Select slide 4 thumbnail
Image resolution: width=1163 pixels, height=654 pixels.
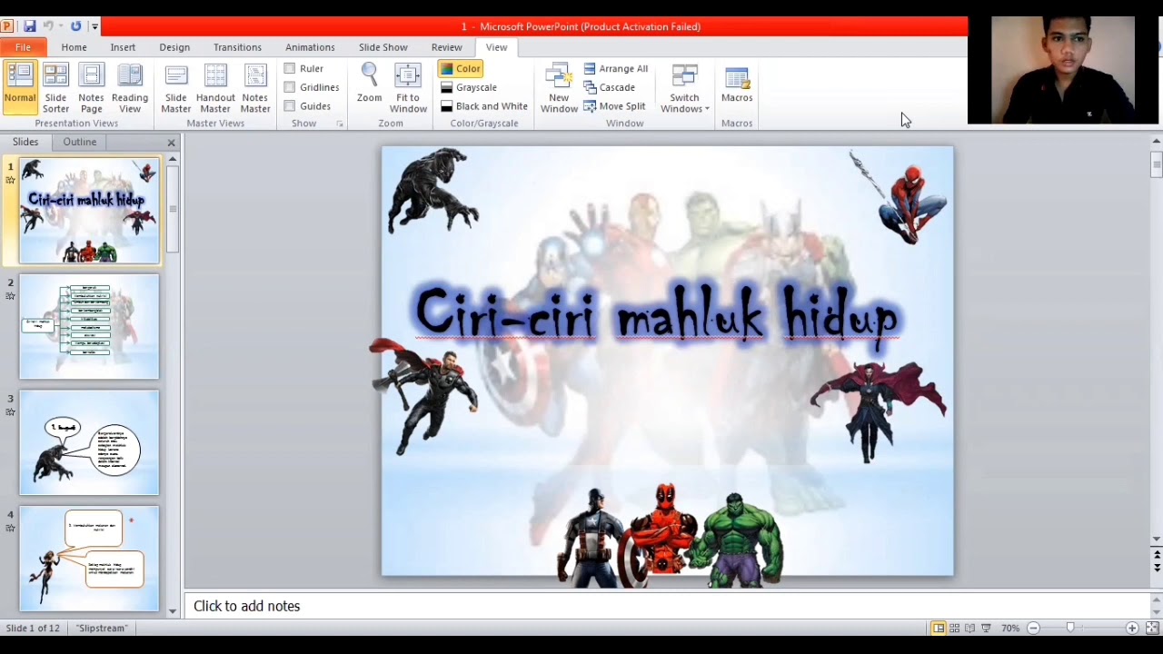pos(89,559)
